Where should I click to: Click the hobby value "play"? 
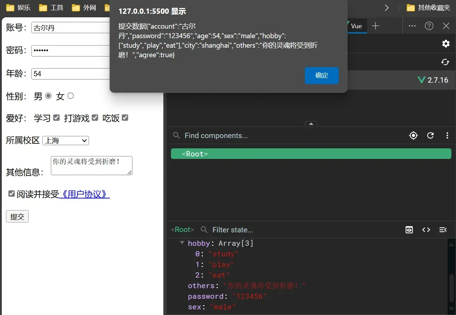pos(221,265)
